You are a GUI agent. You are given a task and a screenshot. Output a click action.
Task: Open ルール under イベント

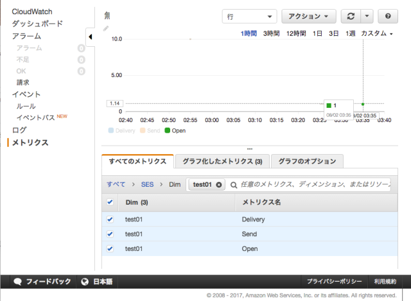tap(26, 106)
